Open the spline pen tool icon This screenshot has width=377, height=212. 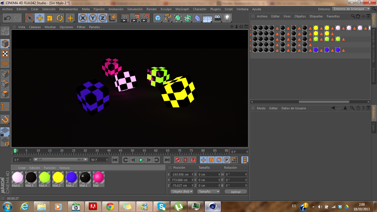pyautogui.click(x=168, y=18)
